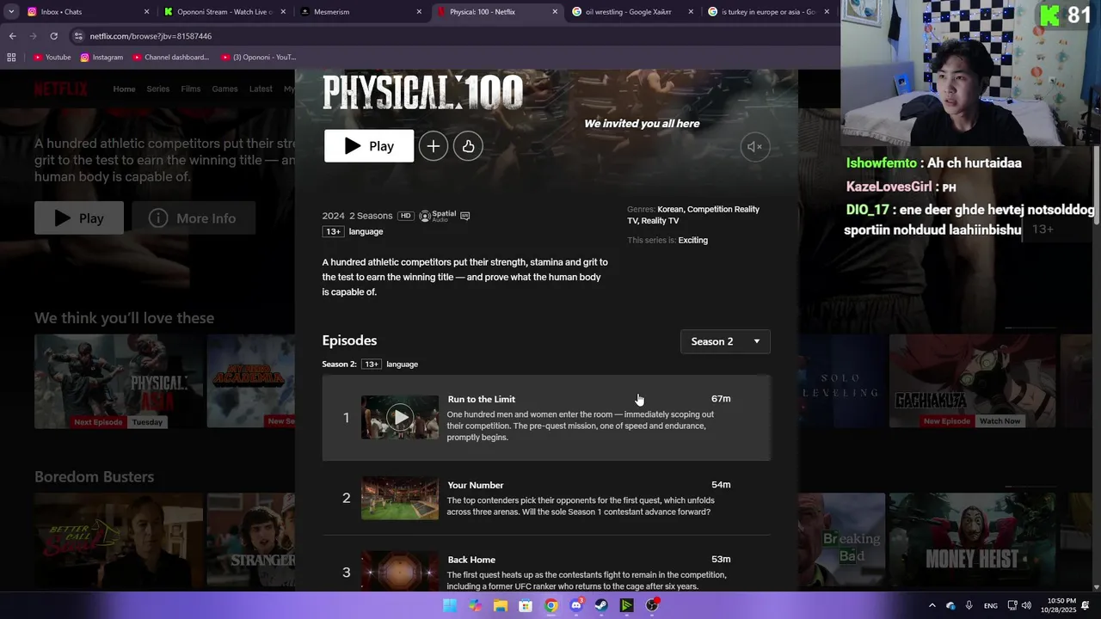Open Home in Netflix navigation

pyautogui.click(x=125, y=89)
